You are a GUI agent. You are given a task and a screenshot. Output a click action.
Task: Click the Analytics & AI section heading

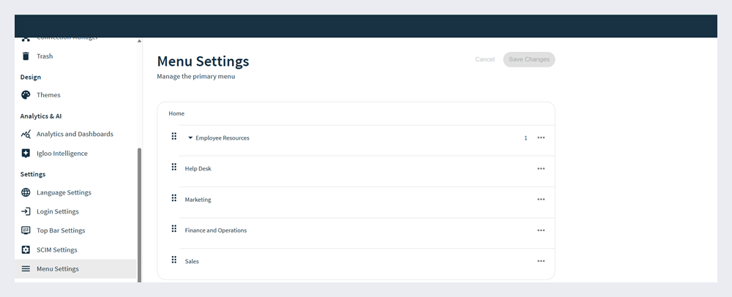coord(40,116)
